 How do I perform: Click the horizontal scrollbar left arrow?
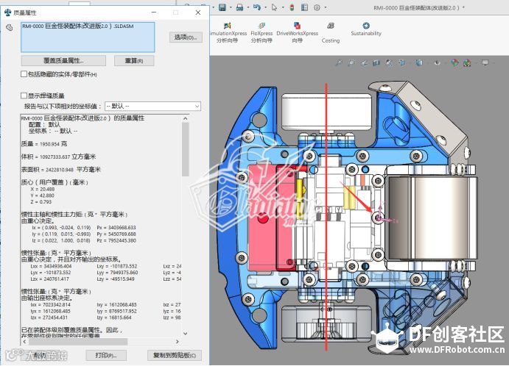tap(24, 342)
